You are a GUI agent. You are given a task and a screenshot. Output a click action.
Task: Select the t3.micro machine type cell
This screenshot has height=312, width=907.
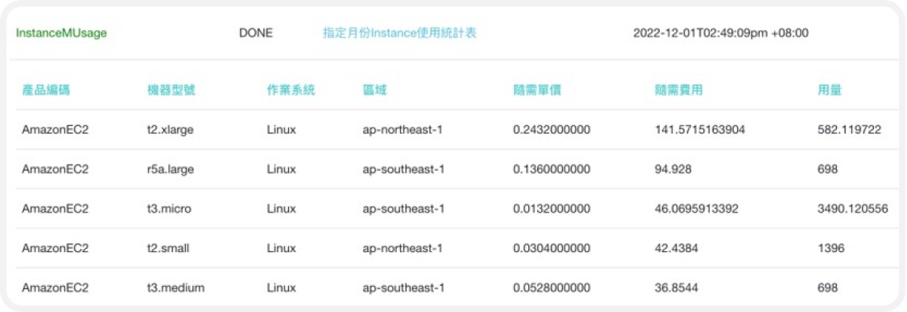click(x=169, y=208)
